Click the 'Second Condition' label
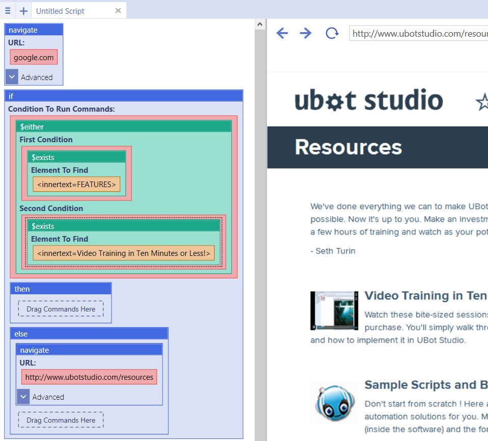 click(51, 209)
